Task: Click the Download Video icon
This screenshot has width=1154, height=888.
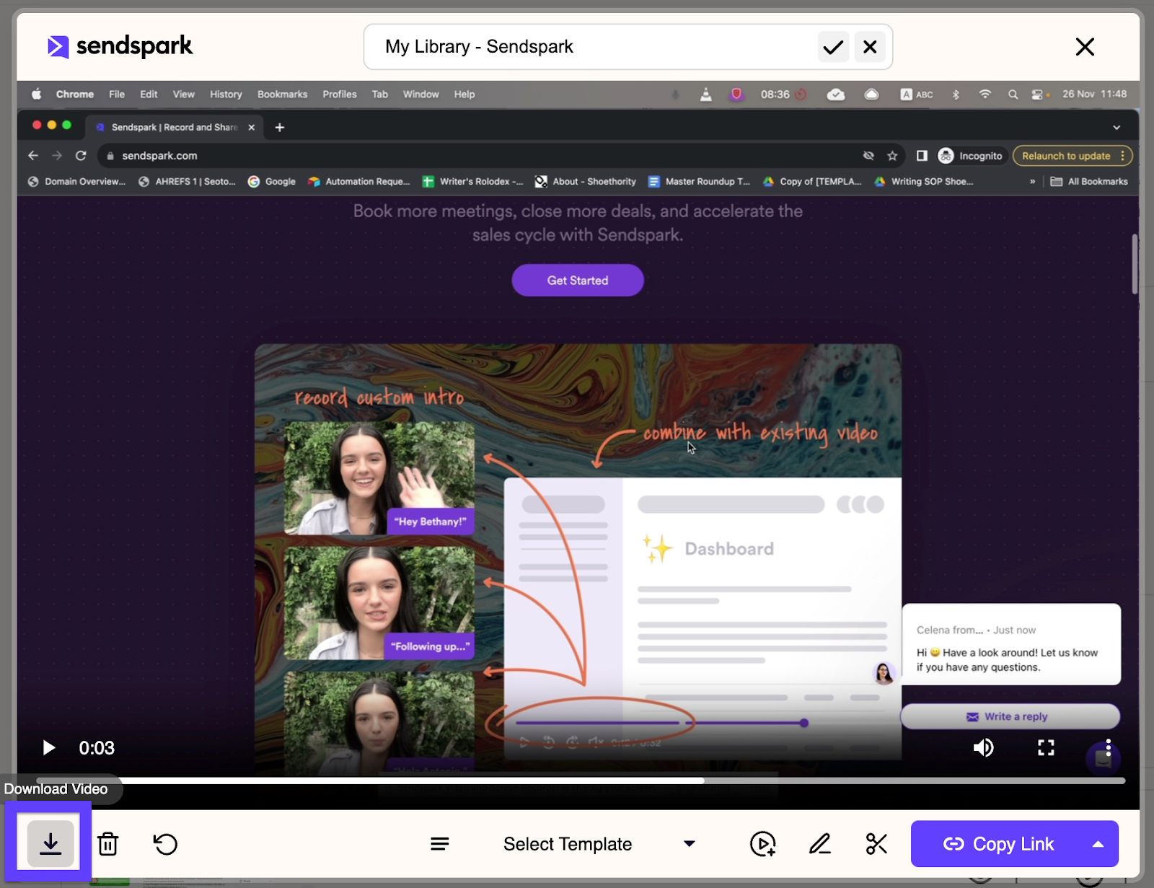Action: (50, 843)
